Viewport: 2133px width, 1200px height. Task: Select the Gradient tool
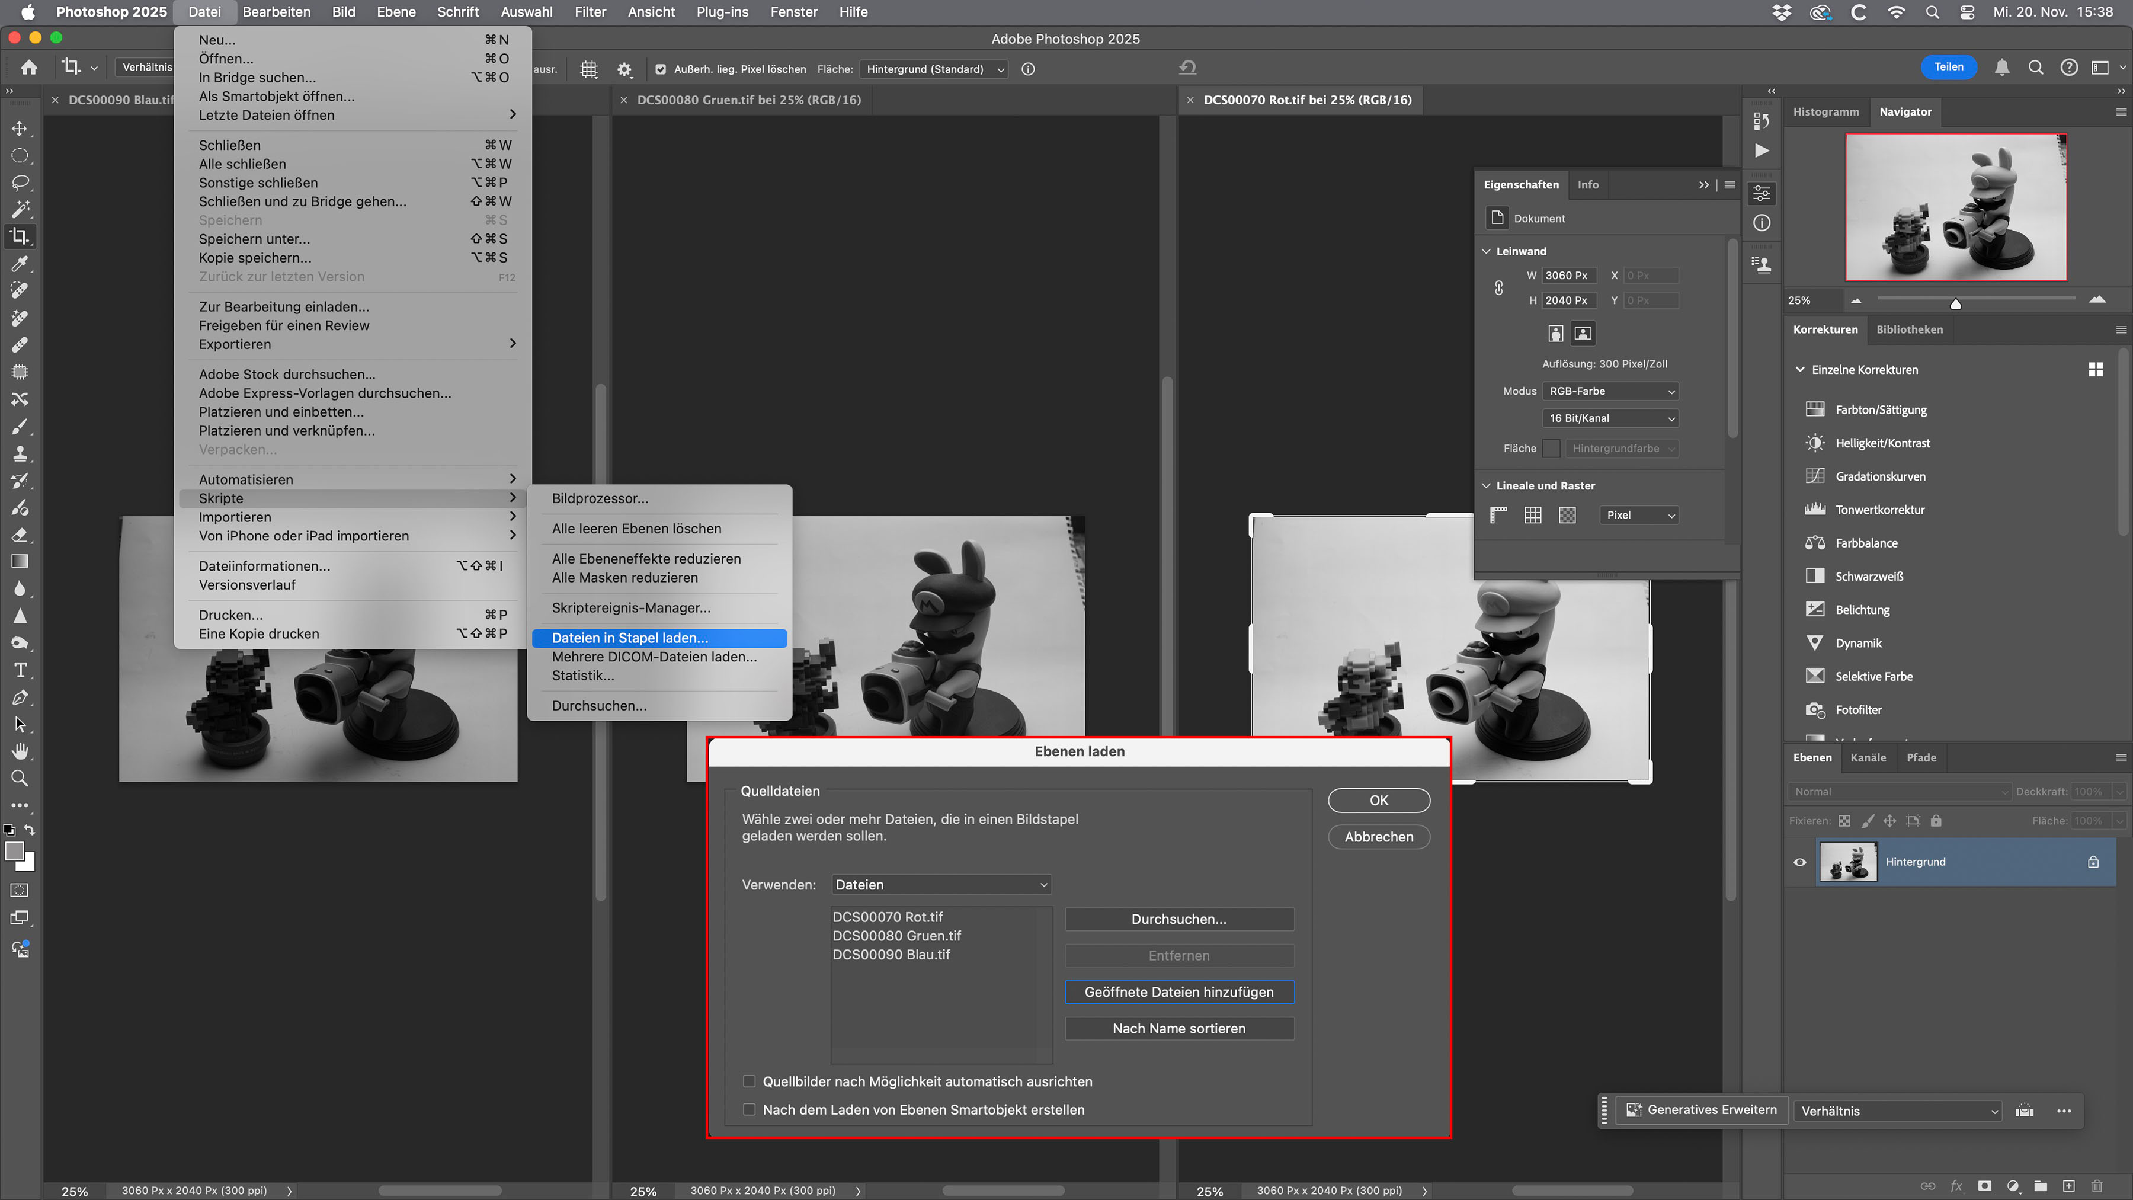(x=20, y=562)
